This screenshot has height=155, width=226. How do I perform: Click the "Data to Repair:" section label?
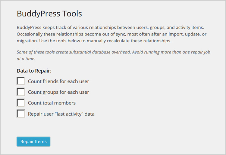(34, 71)
